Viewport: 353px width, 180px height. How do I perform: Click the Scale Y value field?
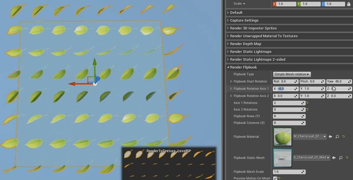click(x=311, y=4)
